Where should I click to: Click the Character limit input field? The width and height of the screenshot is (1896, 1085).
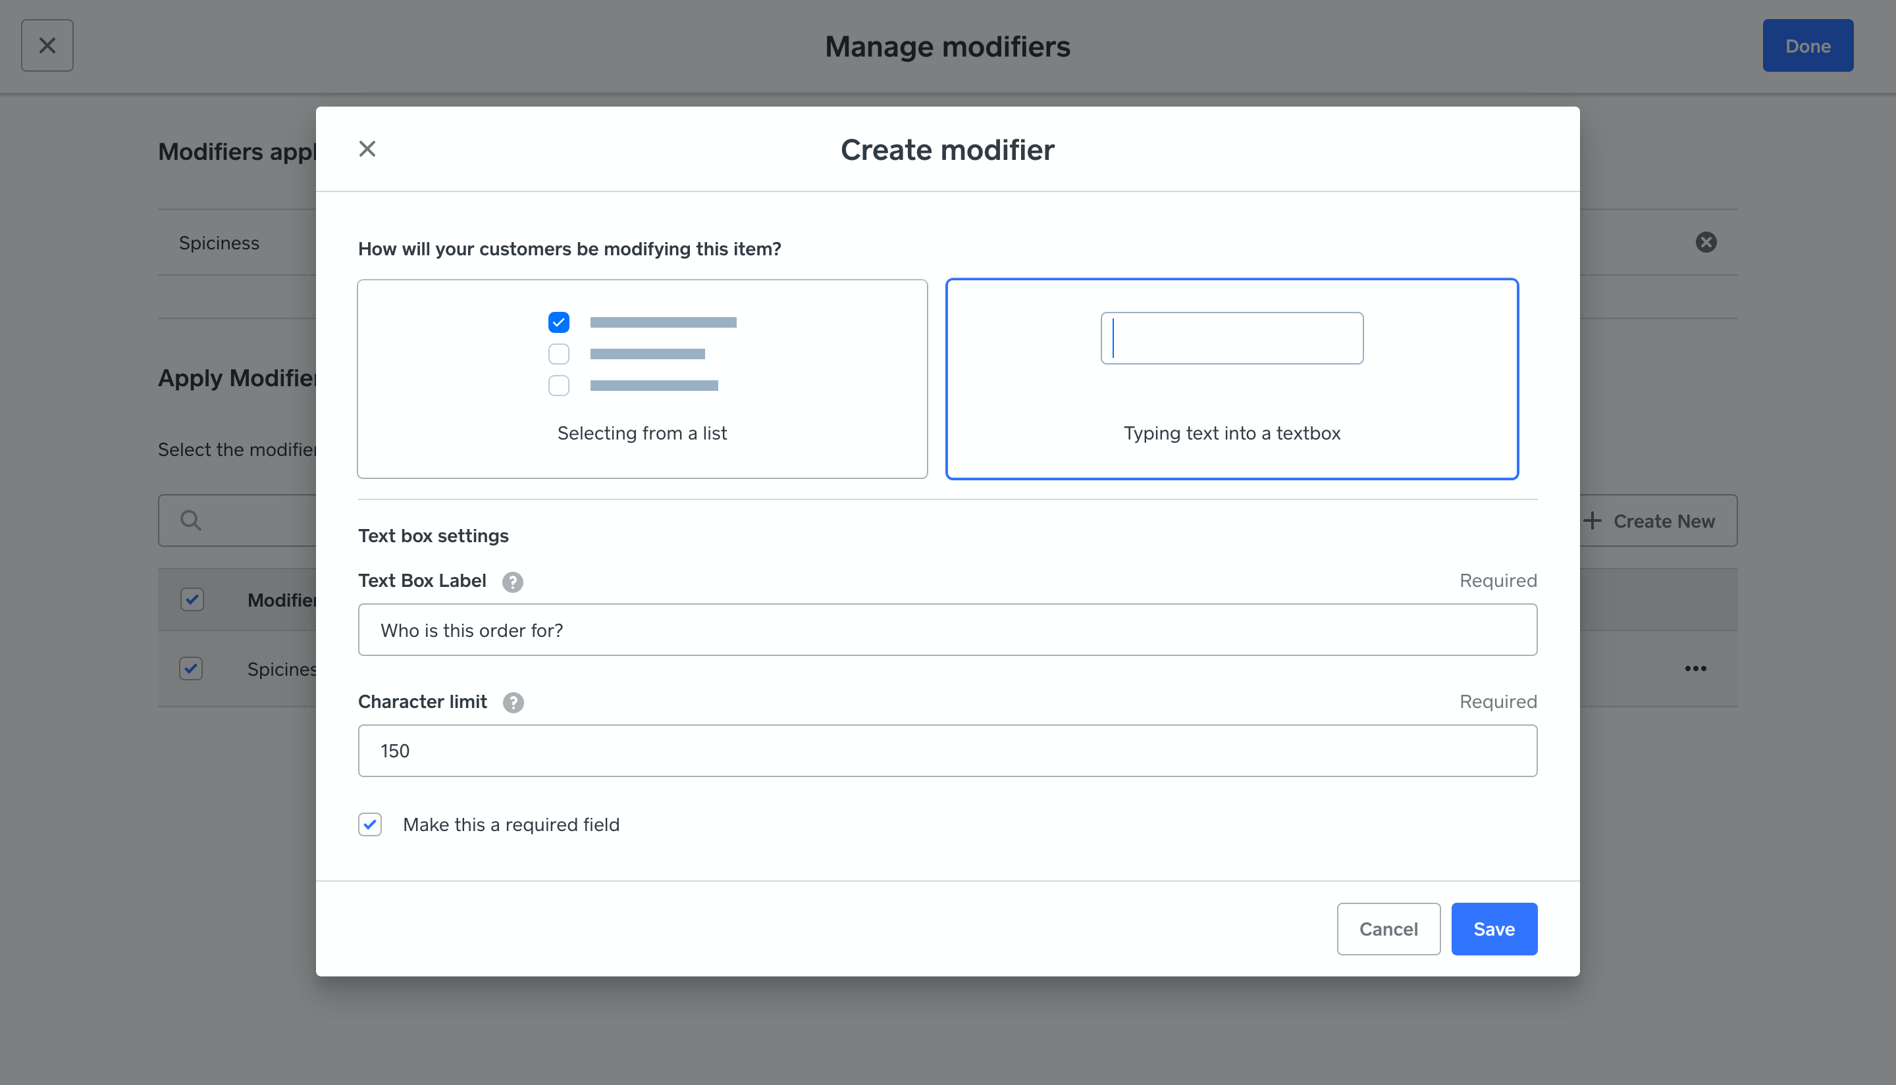tap(947, 750)
